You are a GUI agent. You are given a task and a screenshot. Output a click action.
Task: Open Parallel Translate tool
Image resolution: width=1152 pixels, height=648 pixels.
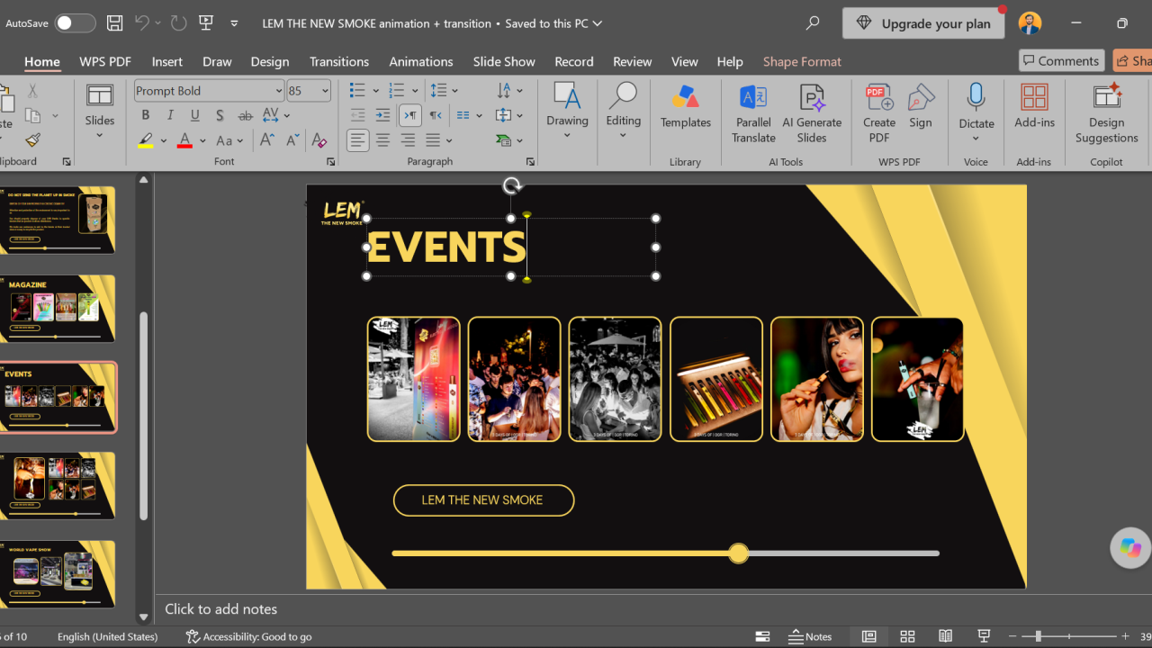[753, 114]
